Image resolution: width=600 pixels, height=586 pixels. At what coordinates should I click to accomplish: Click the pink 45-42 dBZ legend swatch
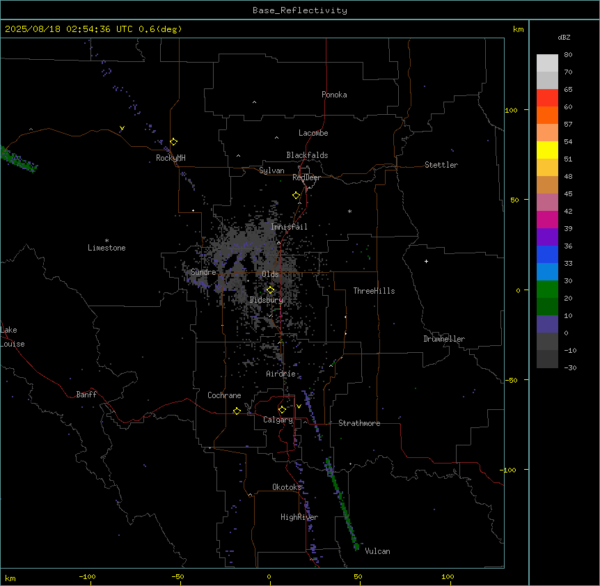pyautogui.click(x=547, y=203)
